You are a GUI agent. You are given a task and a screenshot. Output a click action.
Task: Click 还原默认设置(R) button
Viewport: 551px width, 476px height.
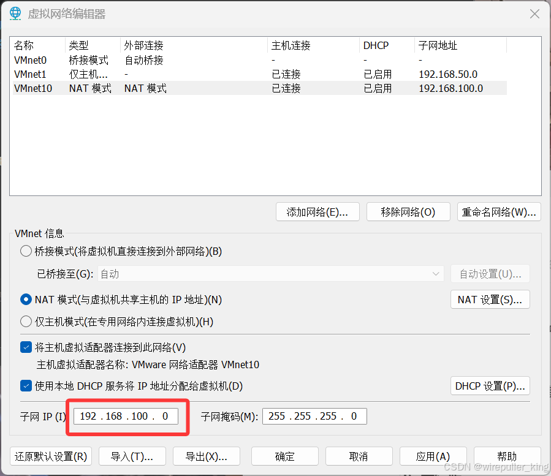(x=51, y=456)
